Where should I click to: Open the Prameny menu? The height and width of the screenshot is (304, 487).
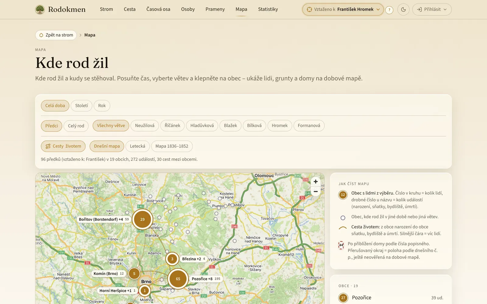pyautogui.click(x=215, y=9)
